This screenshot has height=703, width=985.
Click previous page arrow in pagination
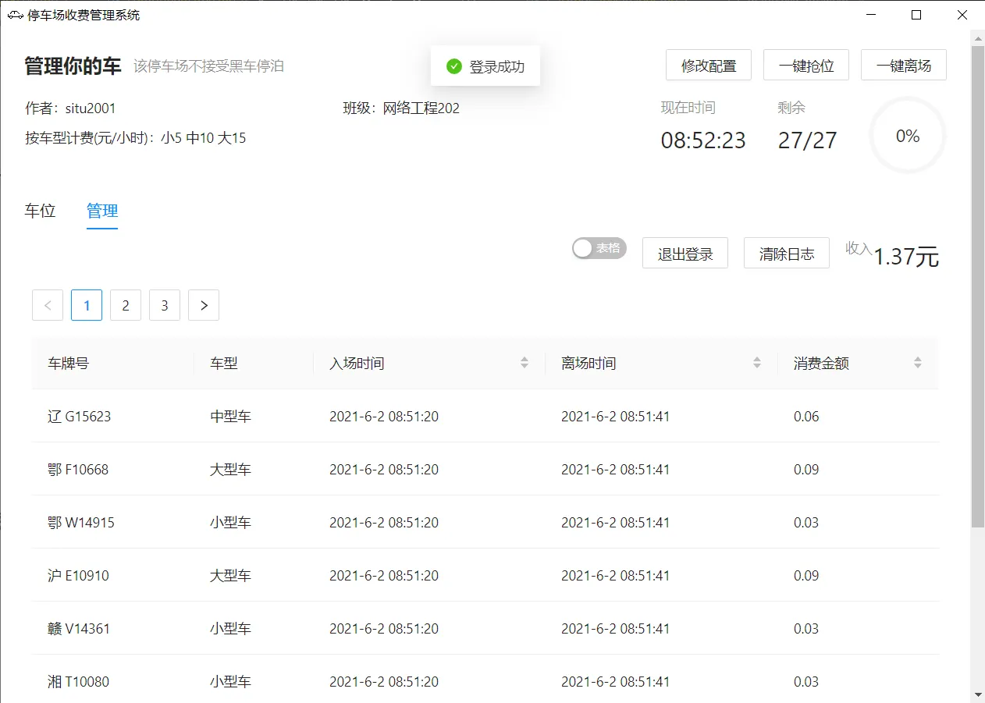pyautogui.click(x=48, y=305)
